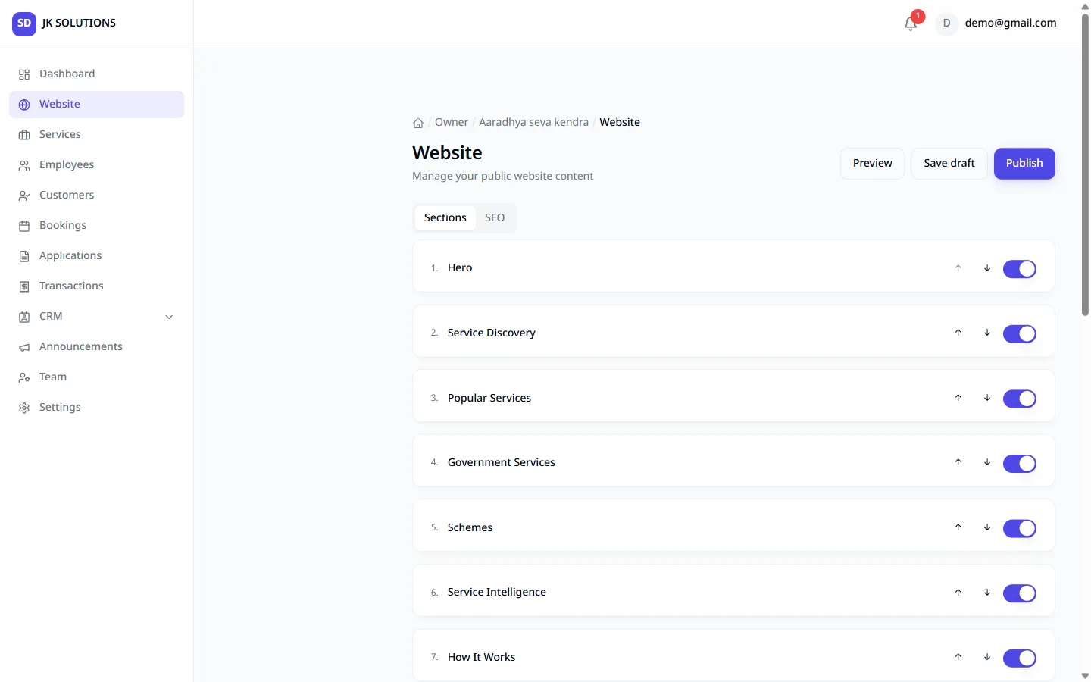Click the page vertical scrollbar thumb
The width and height of the screenshot is (1091, 682).
pyautogui.click(x=1085, y=164)
